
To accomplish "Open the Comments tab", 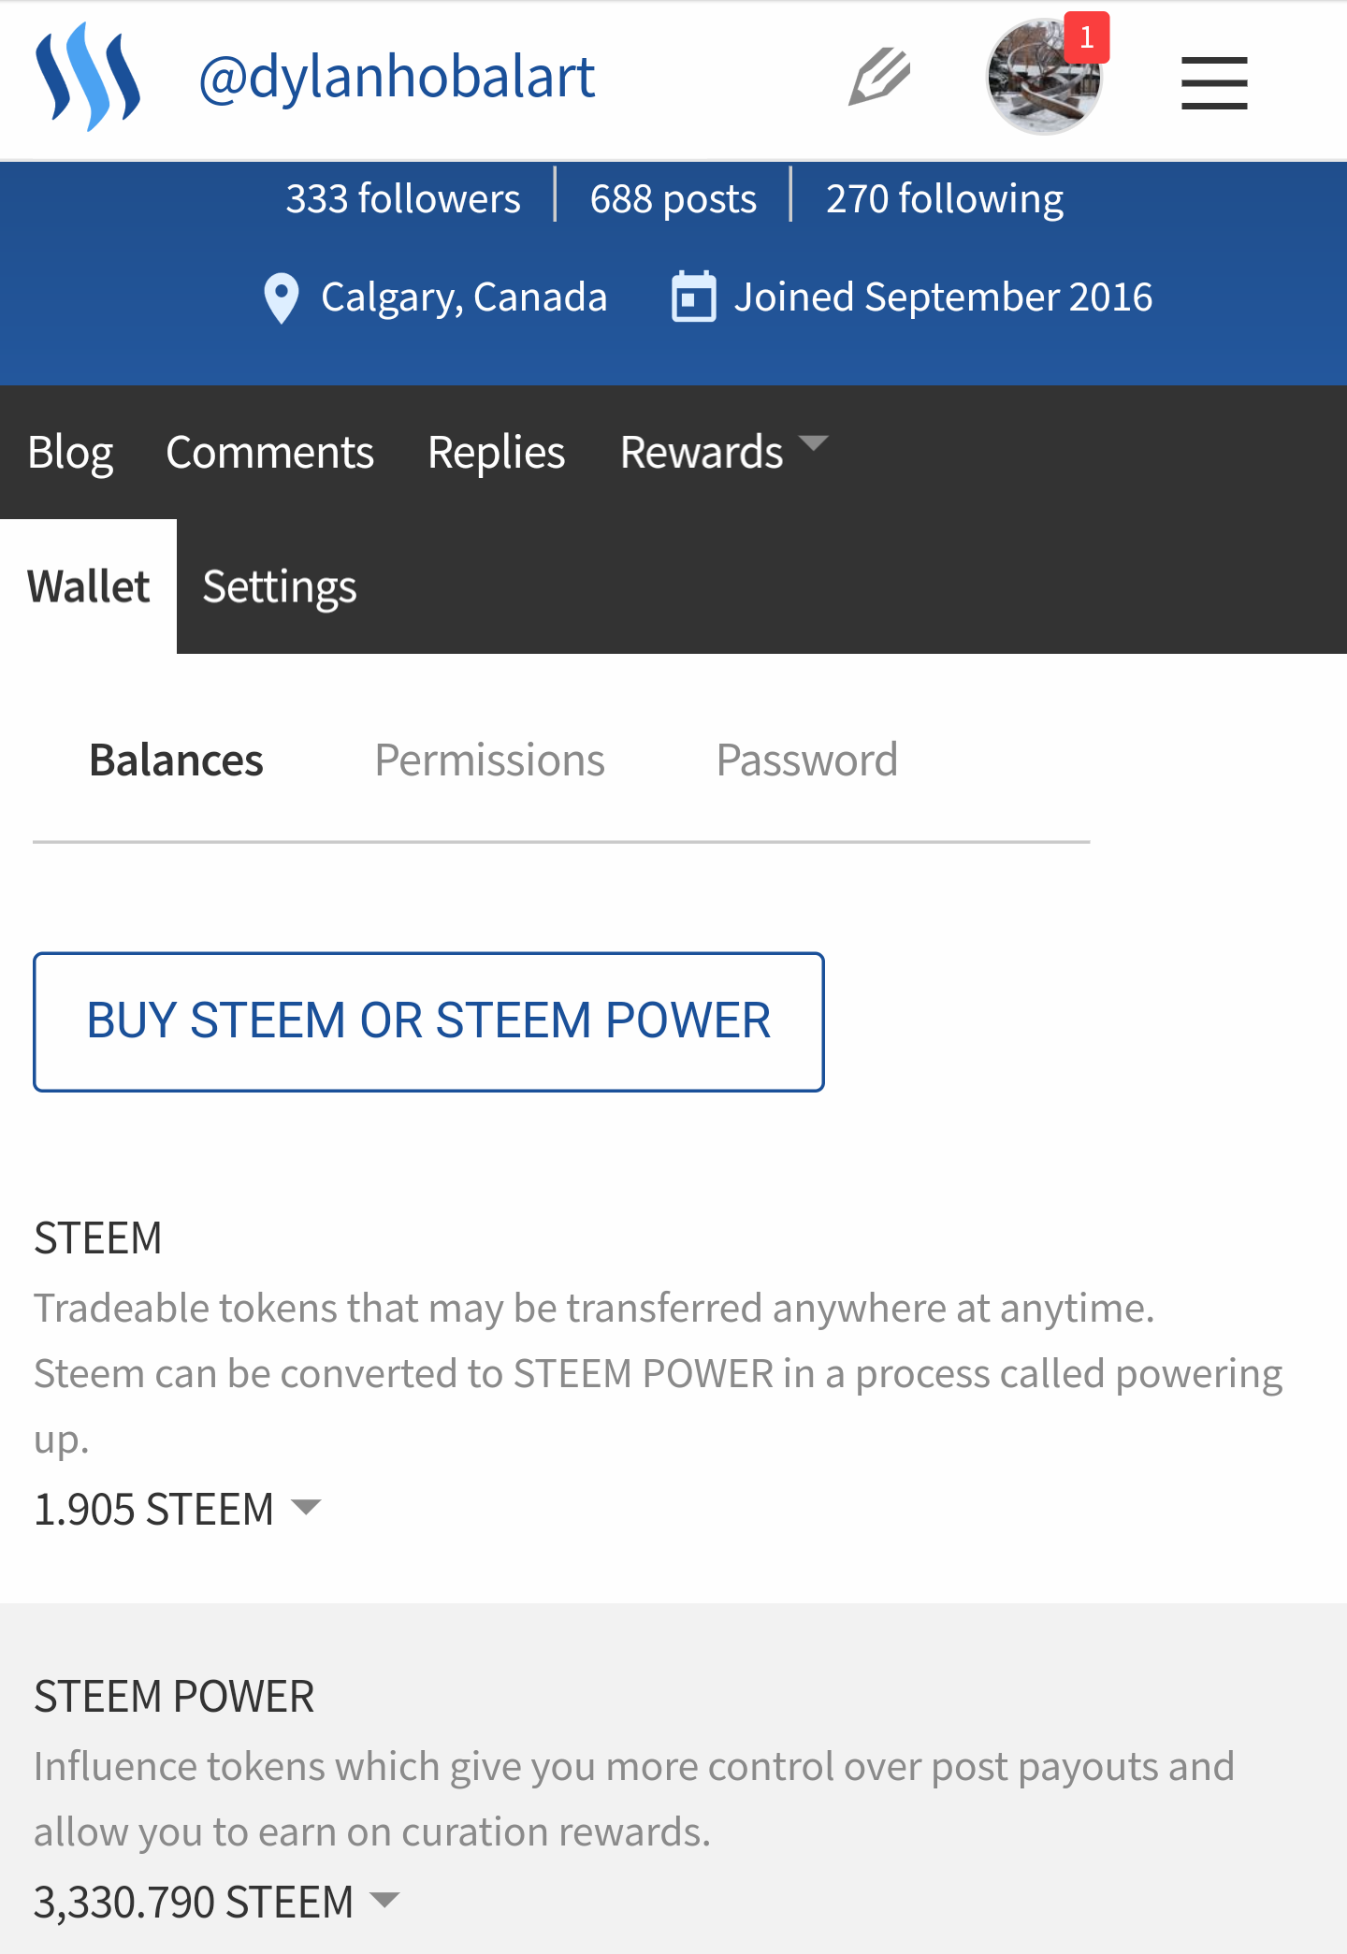I will (269, 452).
